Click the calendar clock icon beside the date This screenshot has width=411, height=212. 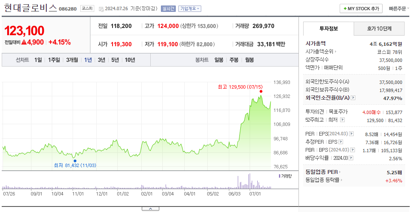click(101, 9)
